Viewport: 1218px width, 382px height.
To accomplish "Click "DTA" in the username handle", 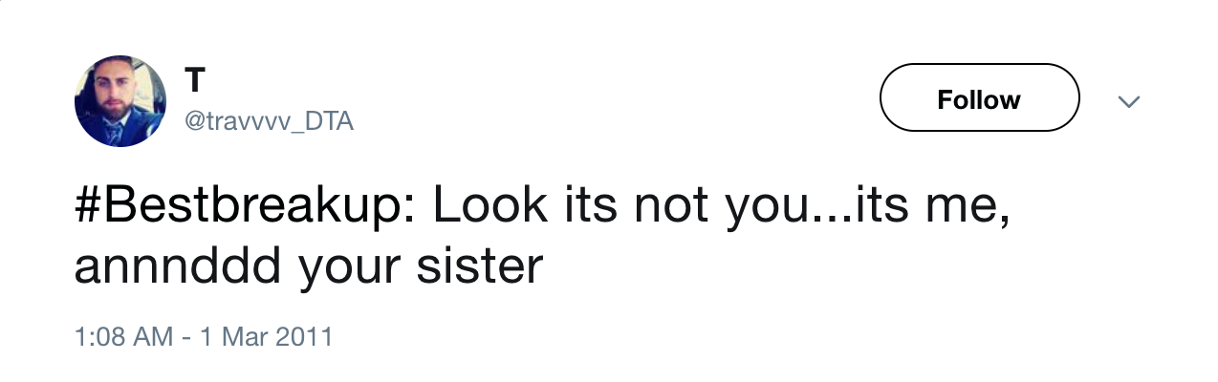I will [329, 122].
